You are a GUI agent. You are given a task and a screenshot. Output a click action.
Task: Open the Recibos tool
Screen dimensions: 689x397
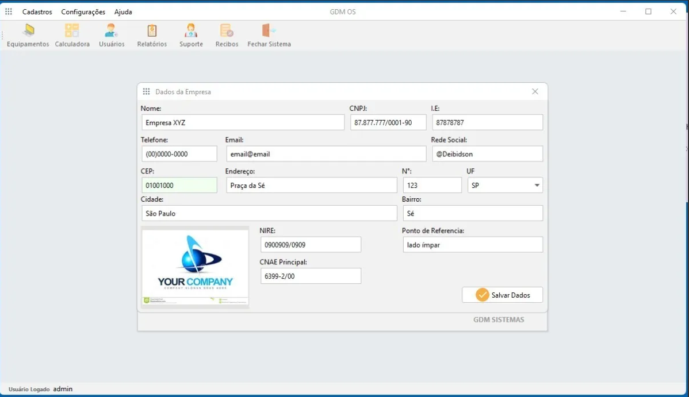point(226,34)
